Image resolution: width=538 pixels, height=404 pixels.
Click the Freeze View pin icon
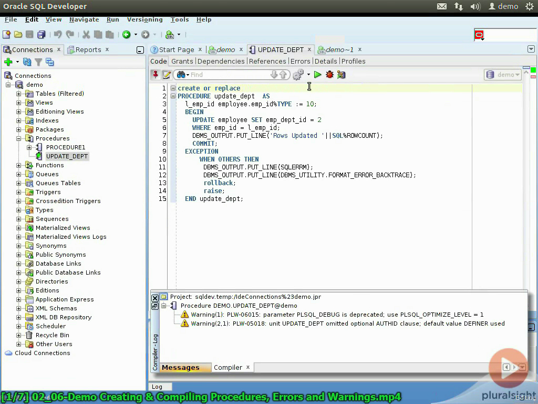tap(156, 75)
